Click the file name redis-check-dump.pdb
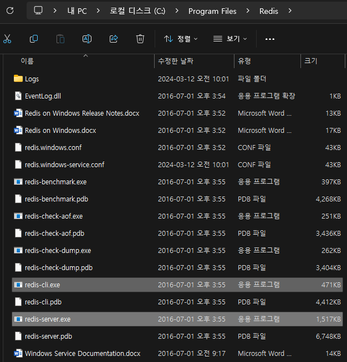Image resolution: width=347 pixels, height=362 pixels. (x=59, y=268)
